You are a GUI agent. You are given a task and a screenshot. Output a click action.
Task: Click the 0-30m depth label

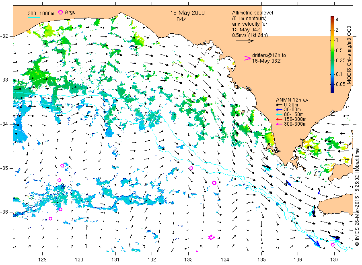291,105
